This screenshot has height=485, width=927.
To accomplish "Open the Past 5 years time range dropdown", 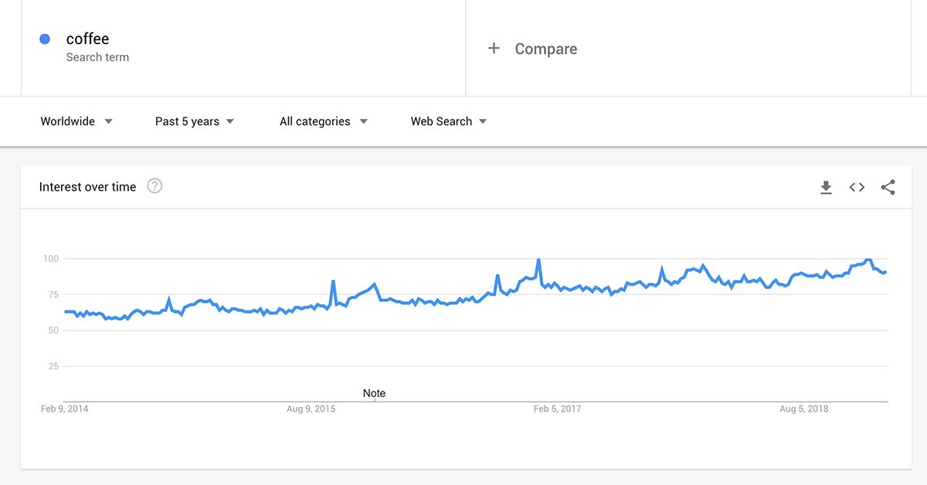I will point(193,121).
